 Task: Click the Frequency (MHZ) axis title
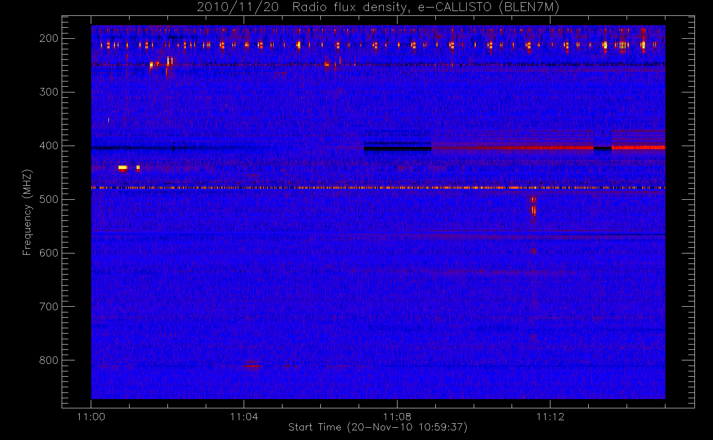(27, 212)
